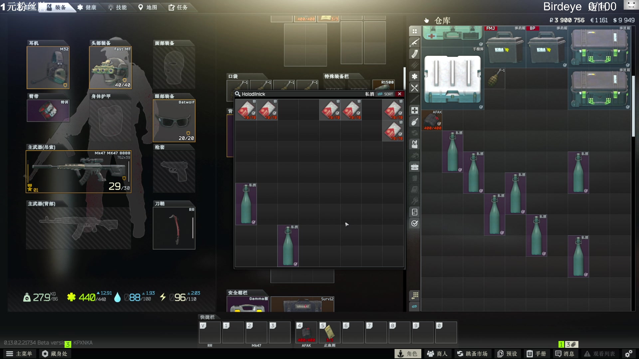Select the grenade filter icon
The width and height of the screenshot is (639, 359).
[414, 122]
